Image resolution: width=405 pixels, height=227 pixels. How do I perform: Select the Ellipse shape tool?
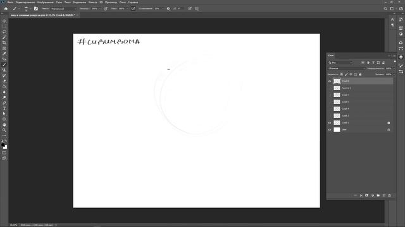click(4, 119)
